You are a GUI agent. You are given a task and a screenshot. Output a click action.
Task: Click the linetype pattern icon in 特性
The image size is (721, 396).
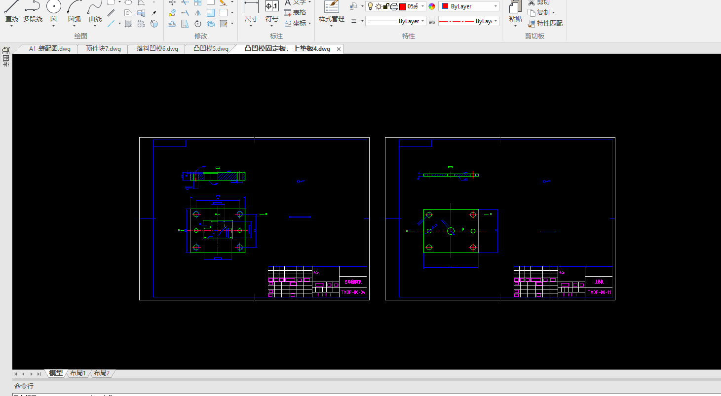tap(432, 21)
